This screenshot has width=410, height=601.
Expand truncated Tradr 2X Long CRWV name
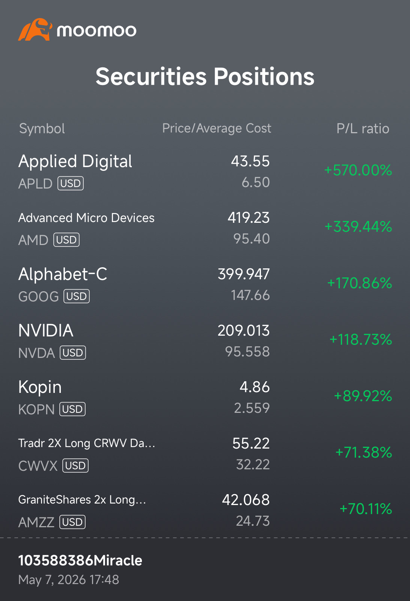click(87, 443)
